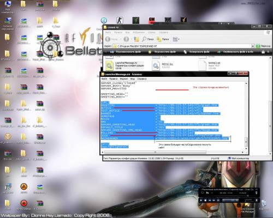Viewport: 273px width, 218px height.
Task: Choose Переименовать файл in the black task bar
Action: tap(126, 52)
